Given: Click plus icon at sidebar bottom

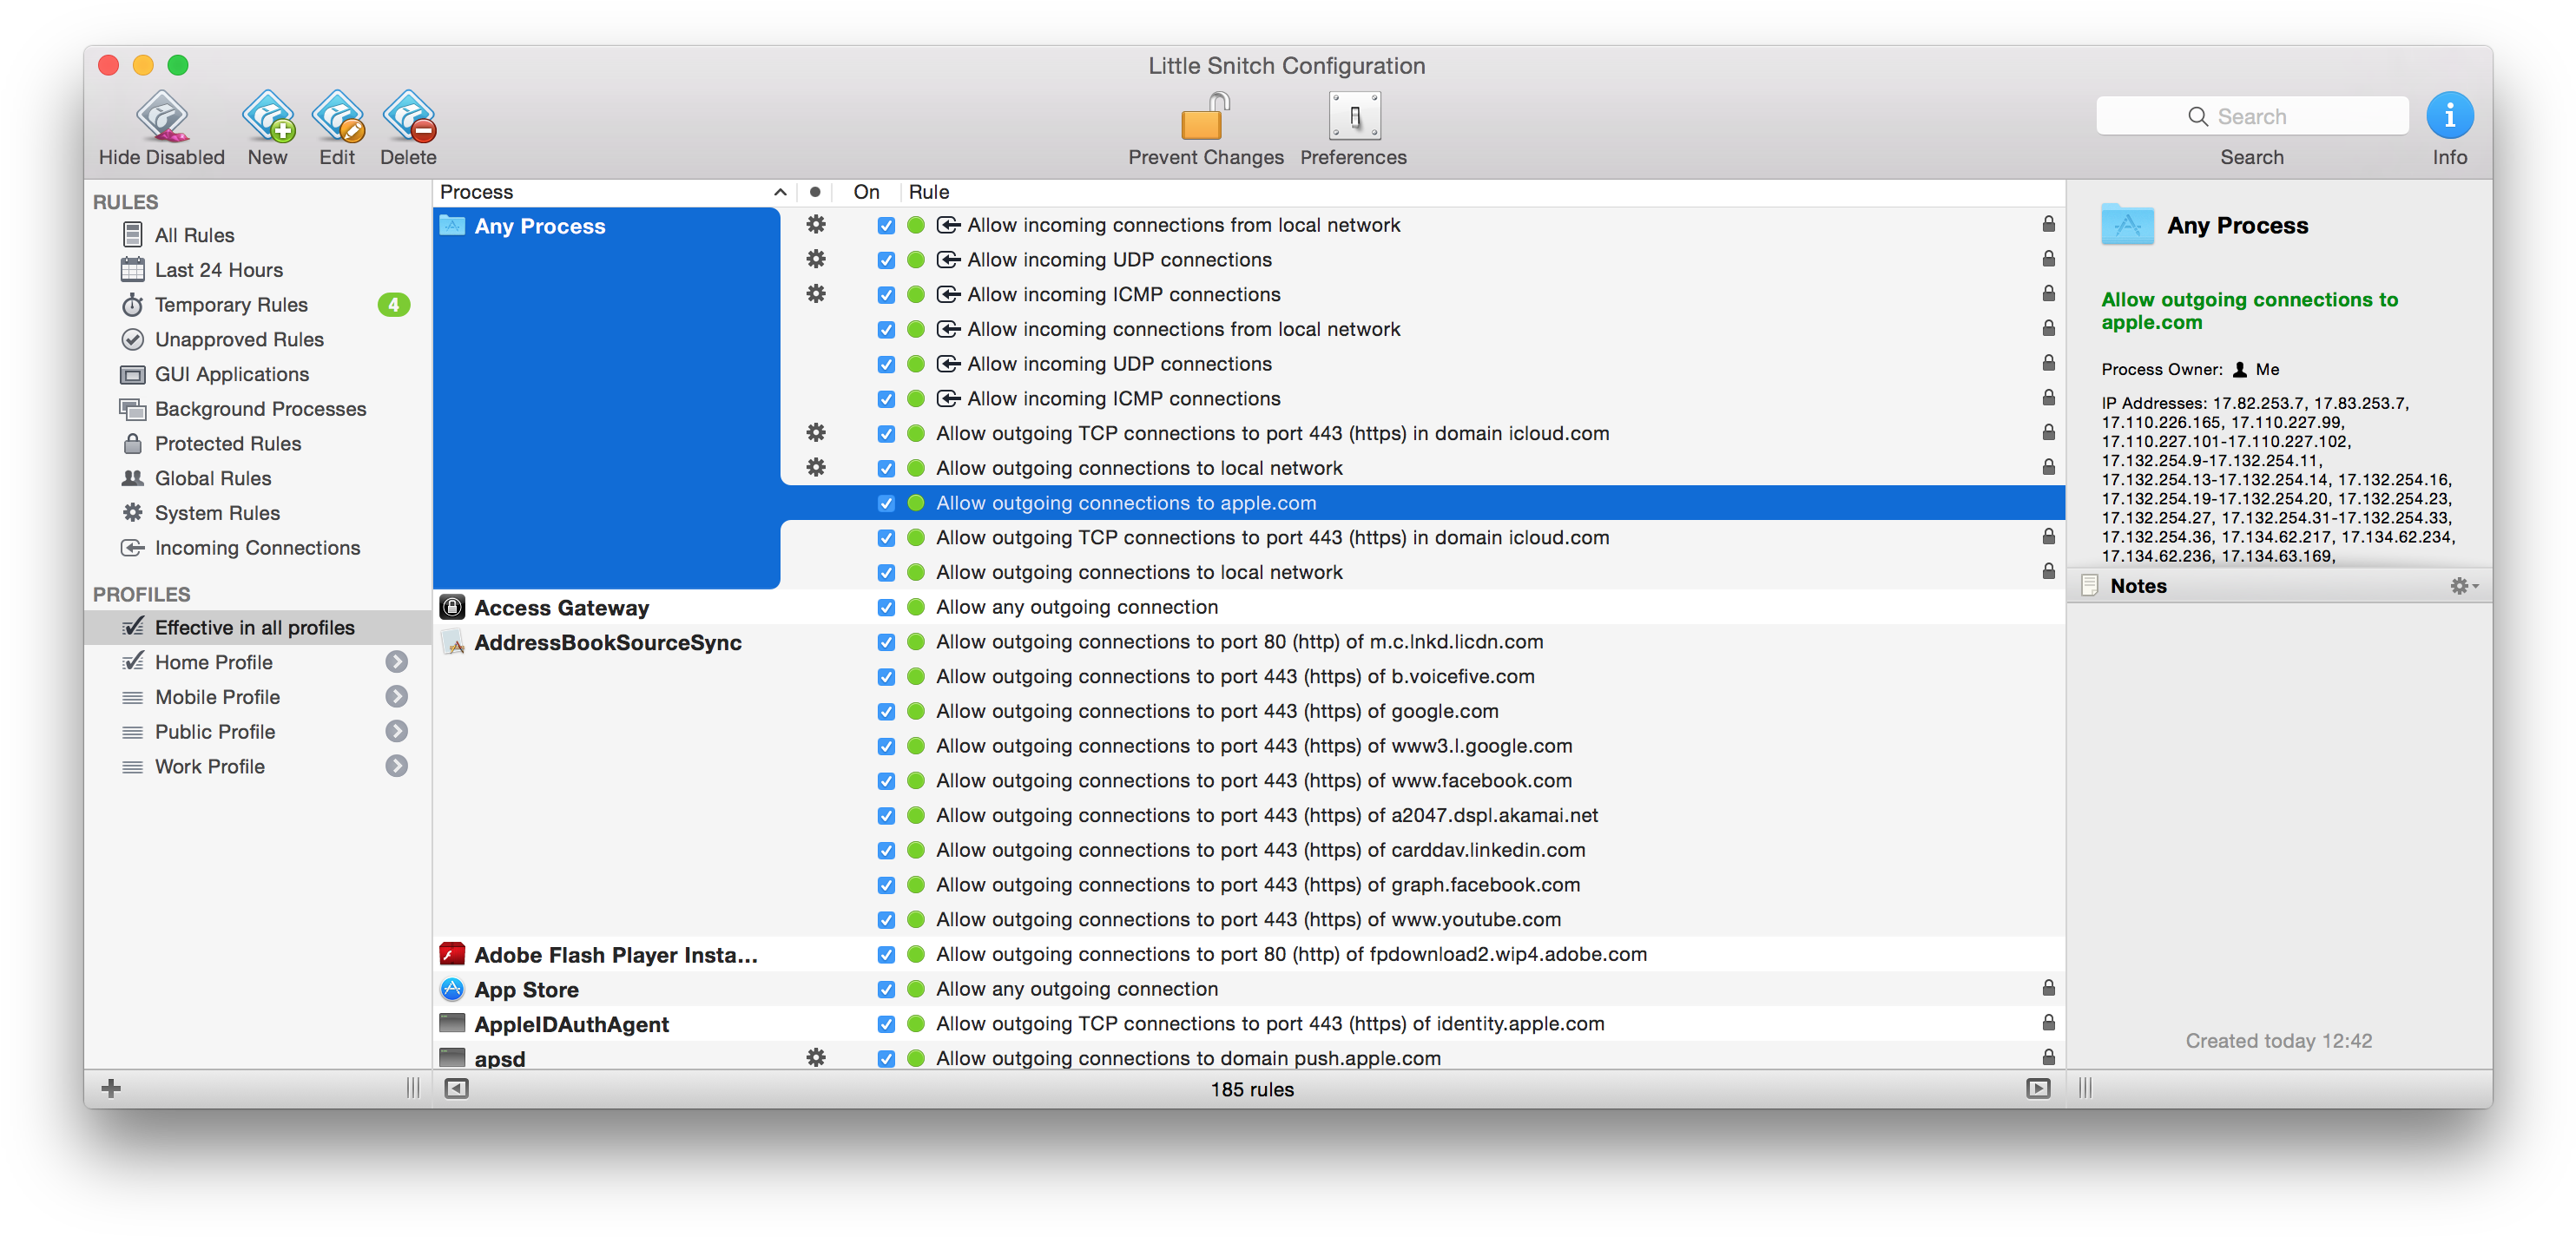Looking at the screenshot, I should click(111, 1088).
